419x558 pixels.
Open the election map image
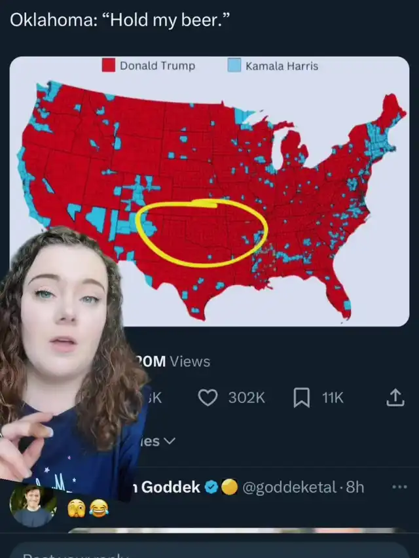(x=209, y=192)
